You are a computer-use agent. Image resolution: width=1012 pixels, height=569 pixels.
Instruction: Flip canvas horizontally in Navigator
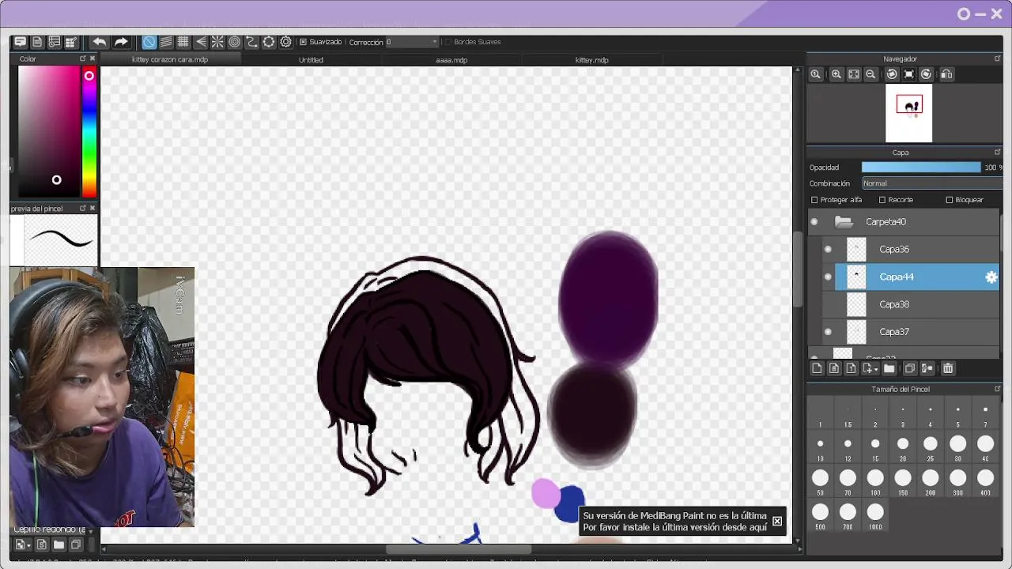pos(946,74)
